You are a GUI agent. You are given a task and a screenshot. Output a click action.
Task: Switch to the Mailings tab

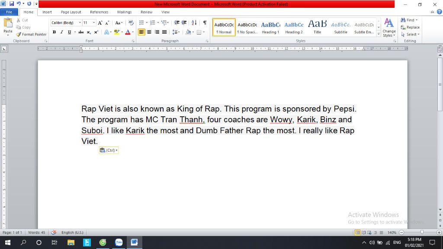pyautogui.click(x=125, y=12)
